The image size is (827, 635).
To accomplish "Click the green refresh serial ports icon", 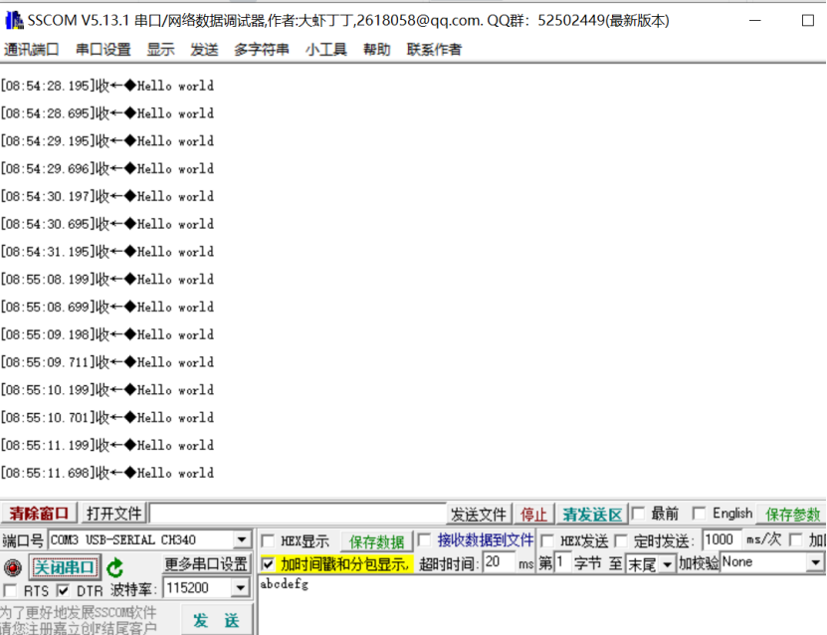I will pyautogui.click(x=112, y=565).
